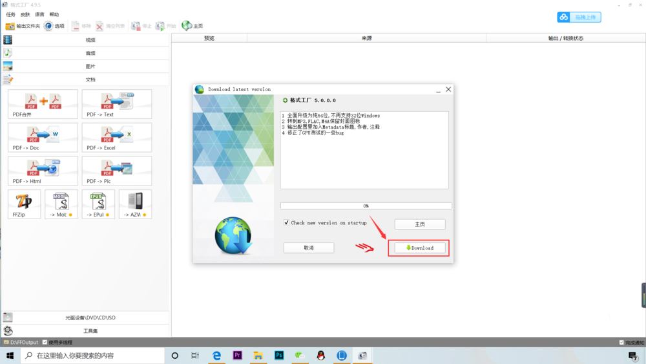646x364 pixels.
Task: Open Cortana circle on taskbar
Action: click(x=174, y=356)
